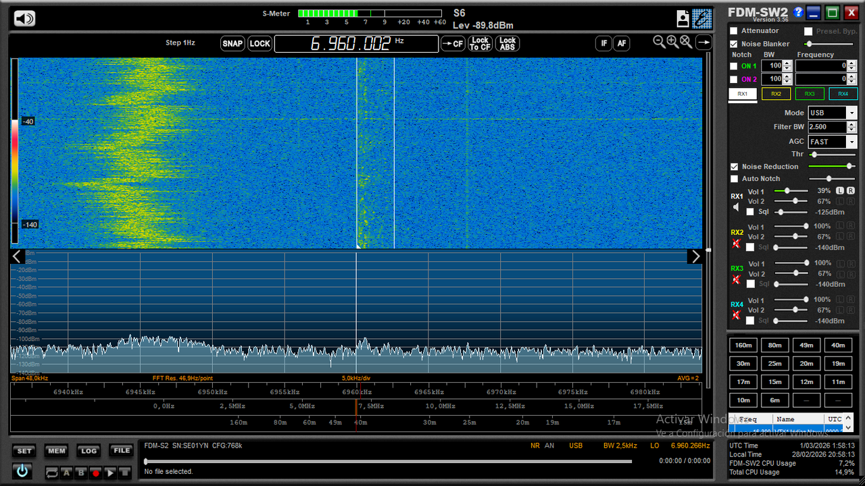Turn on Notch ON 1 checkbox
865x486 pixels.
coord(734,66)
